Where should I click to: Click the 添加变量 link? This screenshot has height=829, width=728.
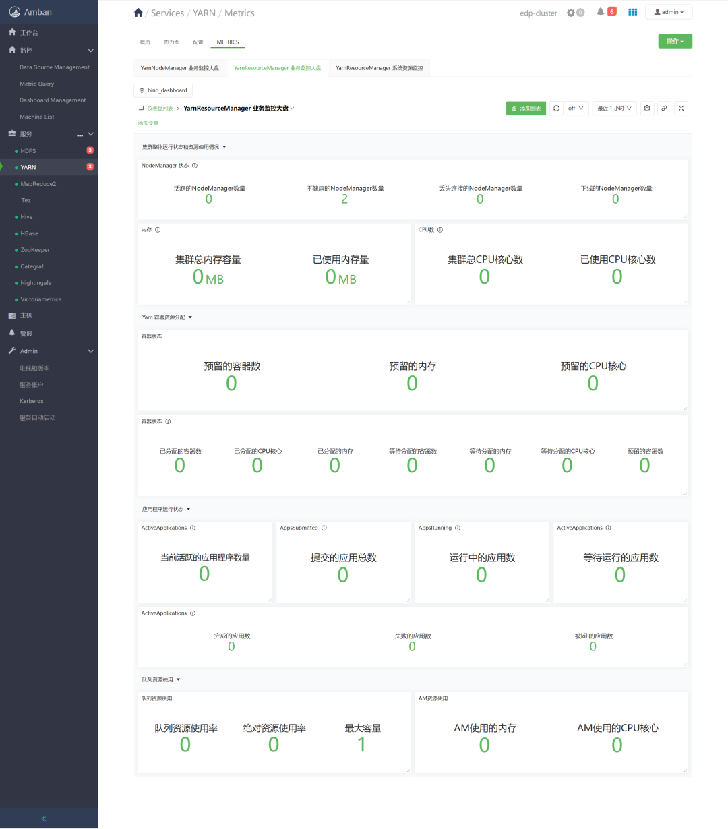[x=148, y=123]
